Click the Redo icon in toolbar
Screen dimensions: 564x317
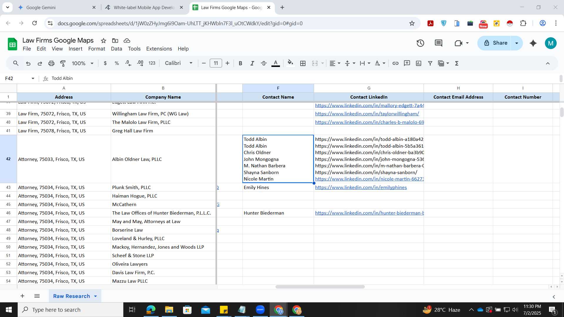(x=40, y=63)
